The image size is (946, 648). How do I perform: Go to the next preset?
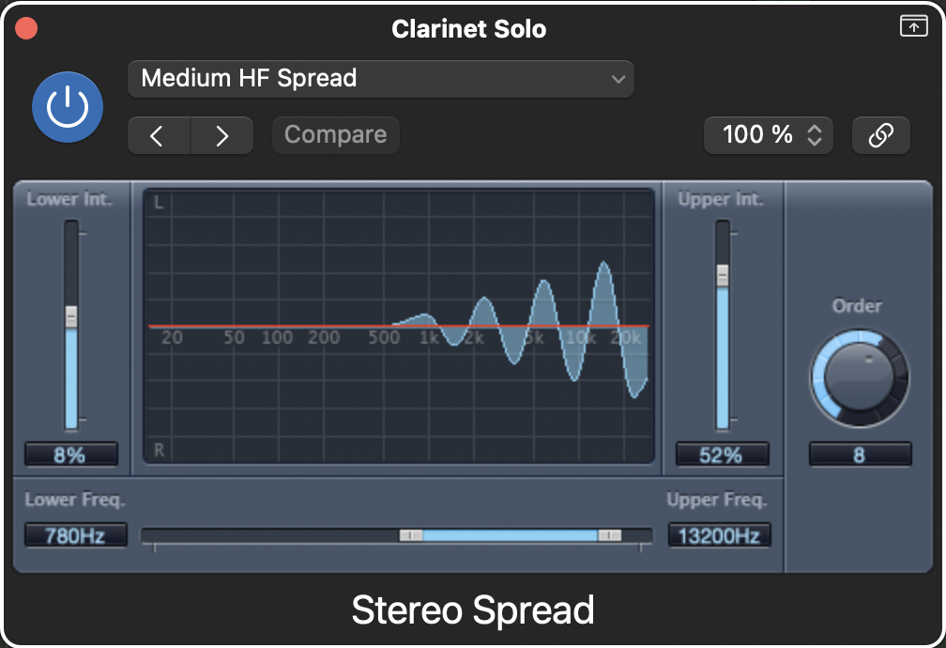point(222,135)
